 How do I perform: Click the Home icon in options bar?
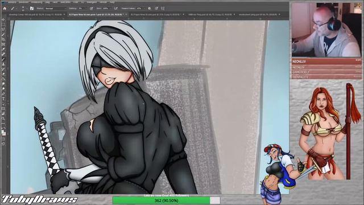click(5, 9)
